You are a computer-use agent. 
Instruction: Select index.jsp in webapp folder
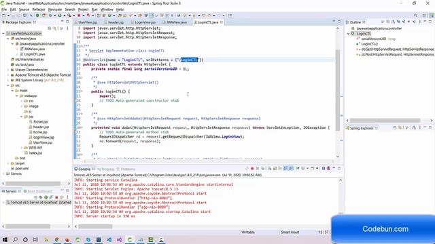[33, 153]
